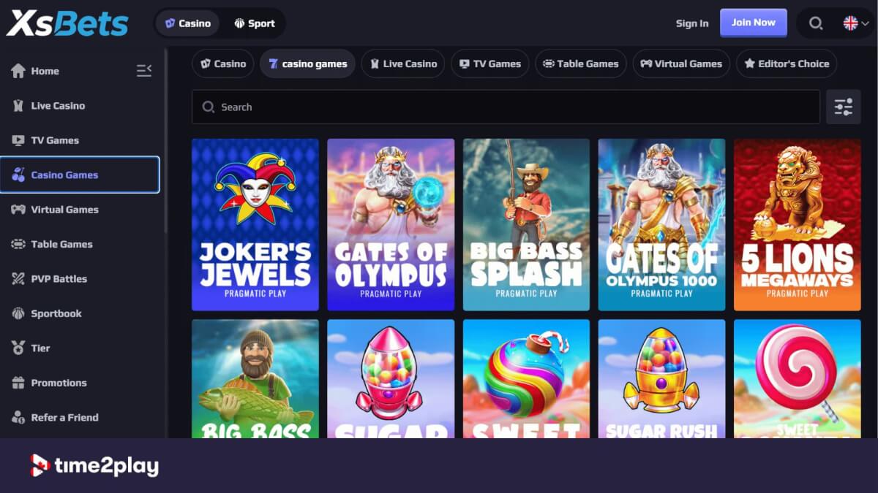Image resolution: width=878 pixels, height=493 pixels.
Task: Click the Refer a Friend icon
Action: coord(18,418)
